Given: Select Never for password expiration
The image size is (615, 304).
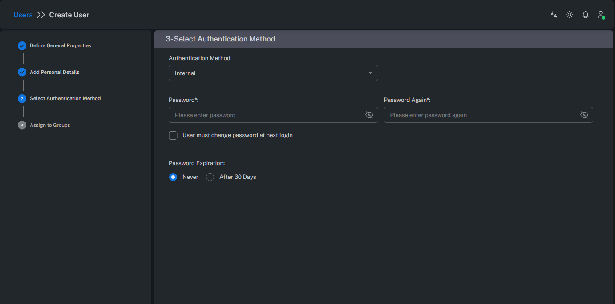Looking at the screenshot, I should pyautogui.click(x=173, y=177).
